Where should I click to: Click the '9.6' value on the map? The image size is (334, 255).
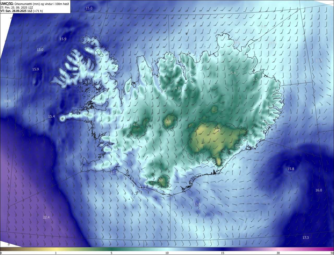pyautogui.click(x=263, y=27)
